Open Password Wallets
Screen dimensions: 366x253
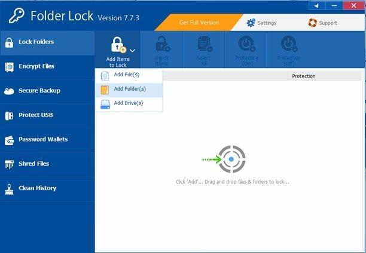tap(47, 140)
